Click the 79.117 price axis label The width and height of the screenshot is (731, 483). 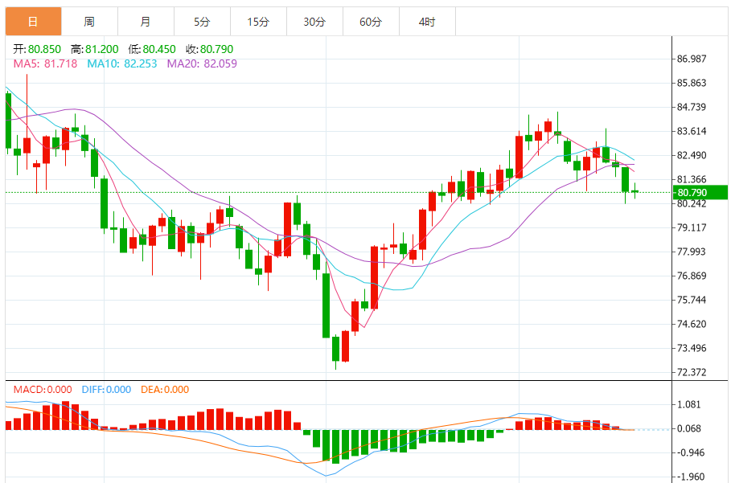coord(692,227)
